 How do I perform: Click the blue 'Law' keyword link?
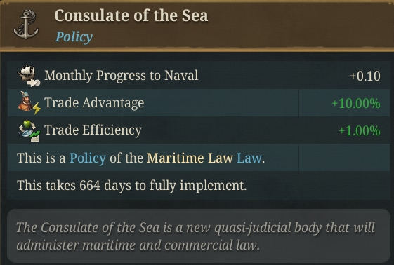pyautogui.click(x=249, y=158)
